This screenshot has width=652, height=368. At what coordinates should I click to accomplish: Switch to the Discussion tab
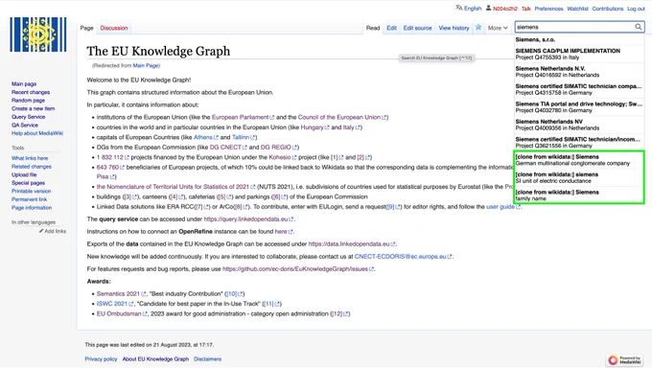pyautogui.click(x=113, y=28)
